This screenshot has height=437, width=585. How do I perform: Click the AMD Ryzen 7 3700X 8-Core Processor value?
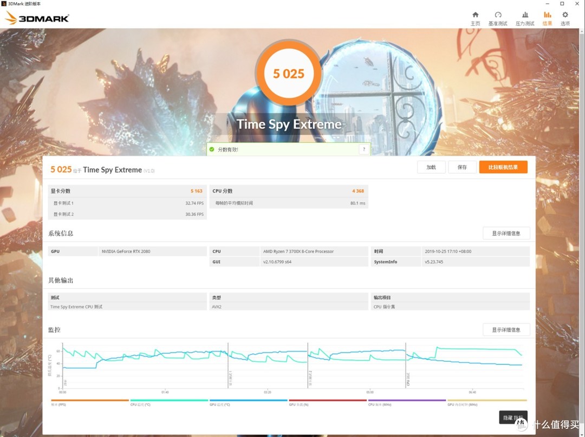click(298, 251)
